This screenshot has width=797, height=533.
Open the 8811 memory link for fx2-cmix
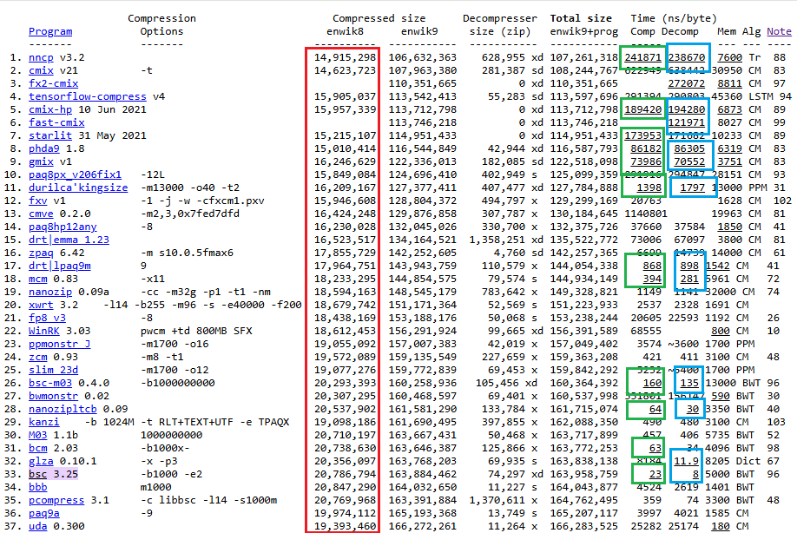pyautogui.click(x=730, y=83)
